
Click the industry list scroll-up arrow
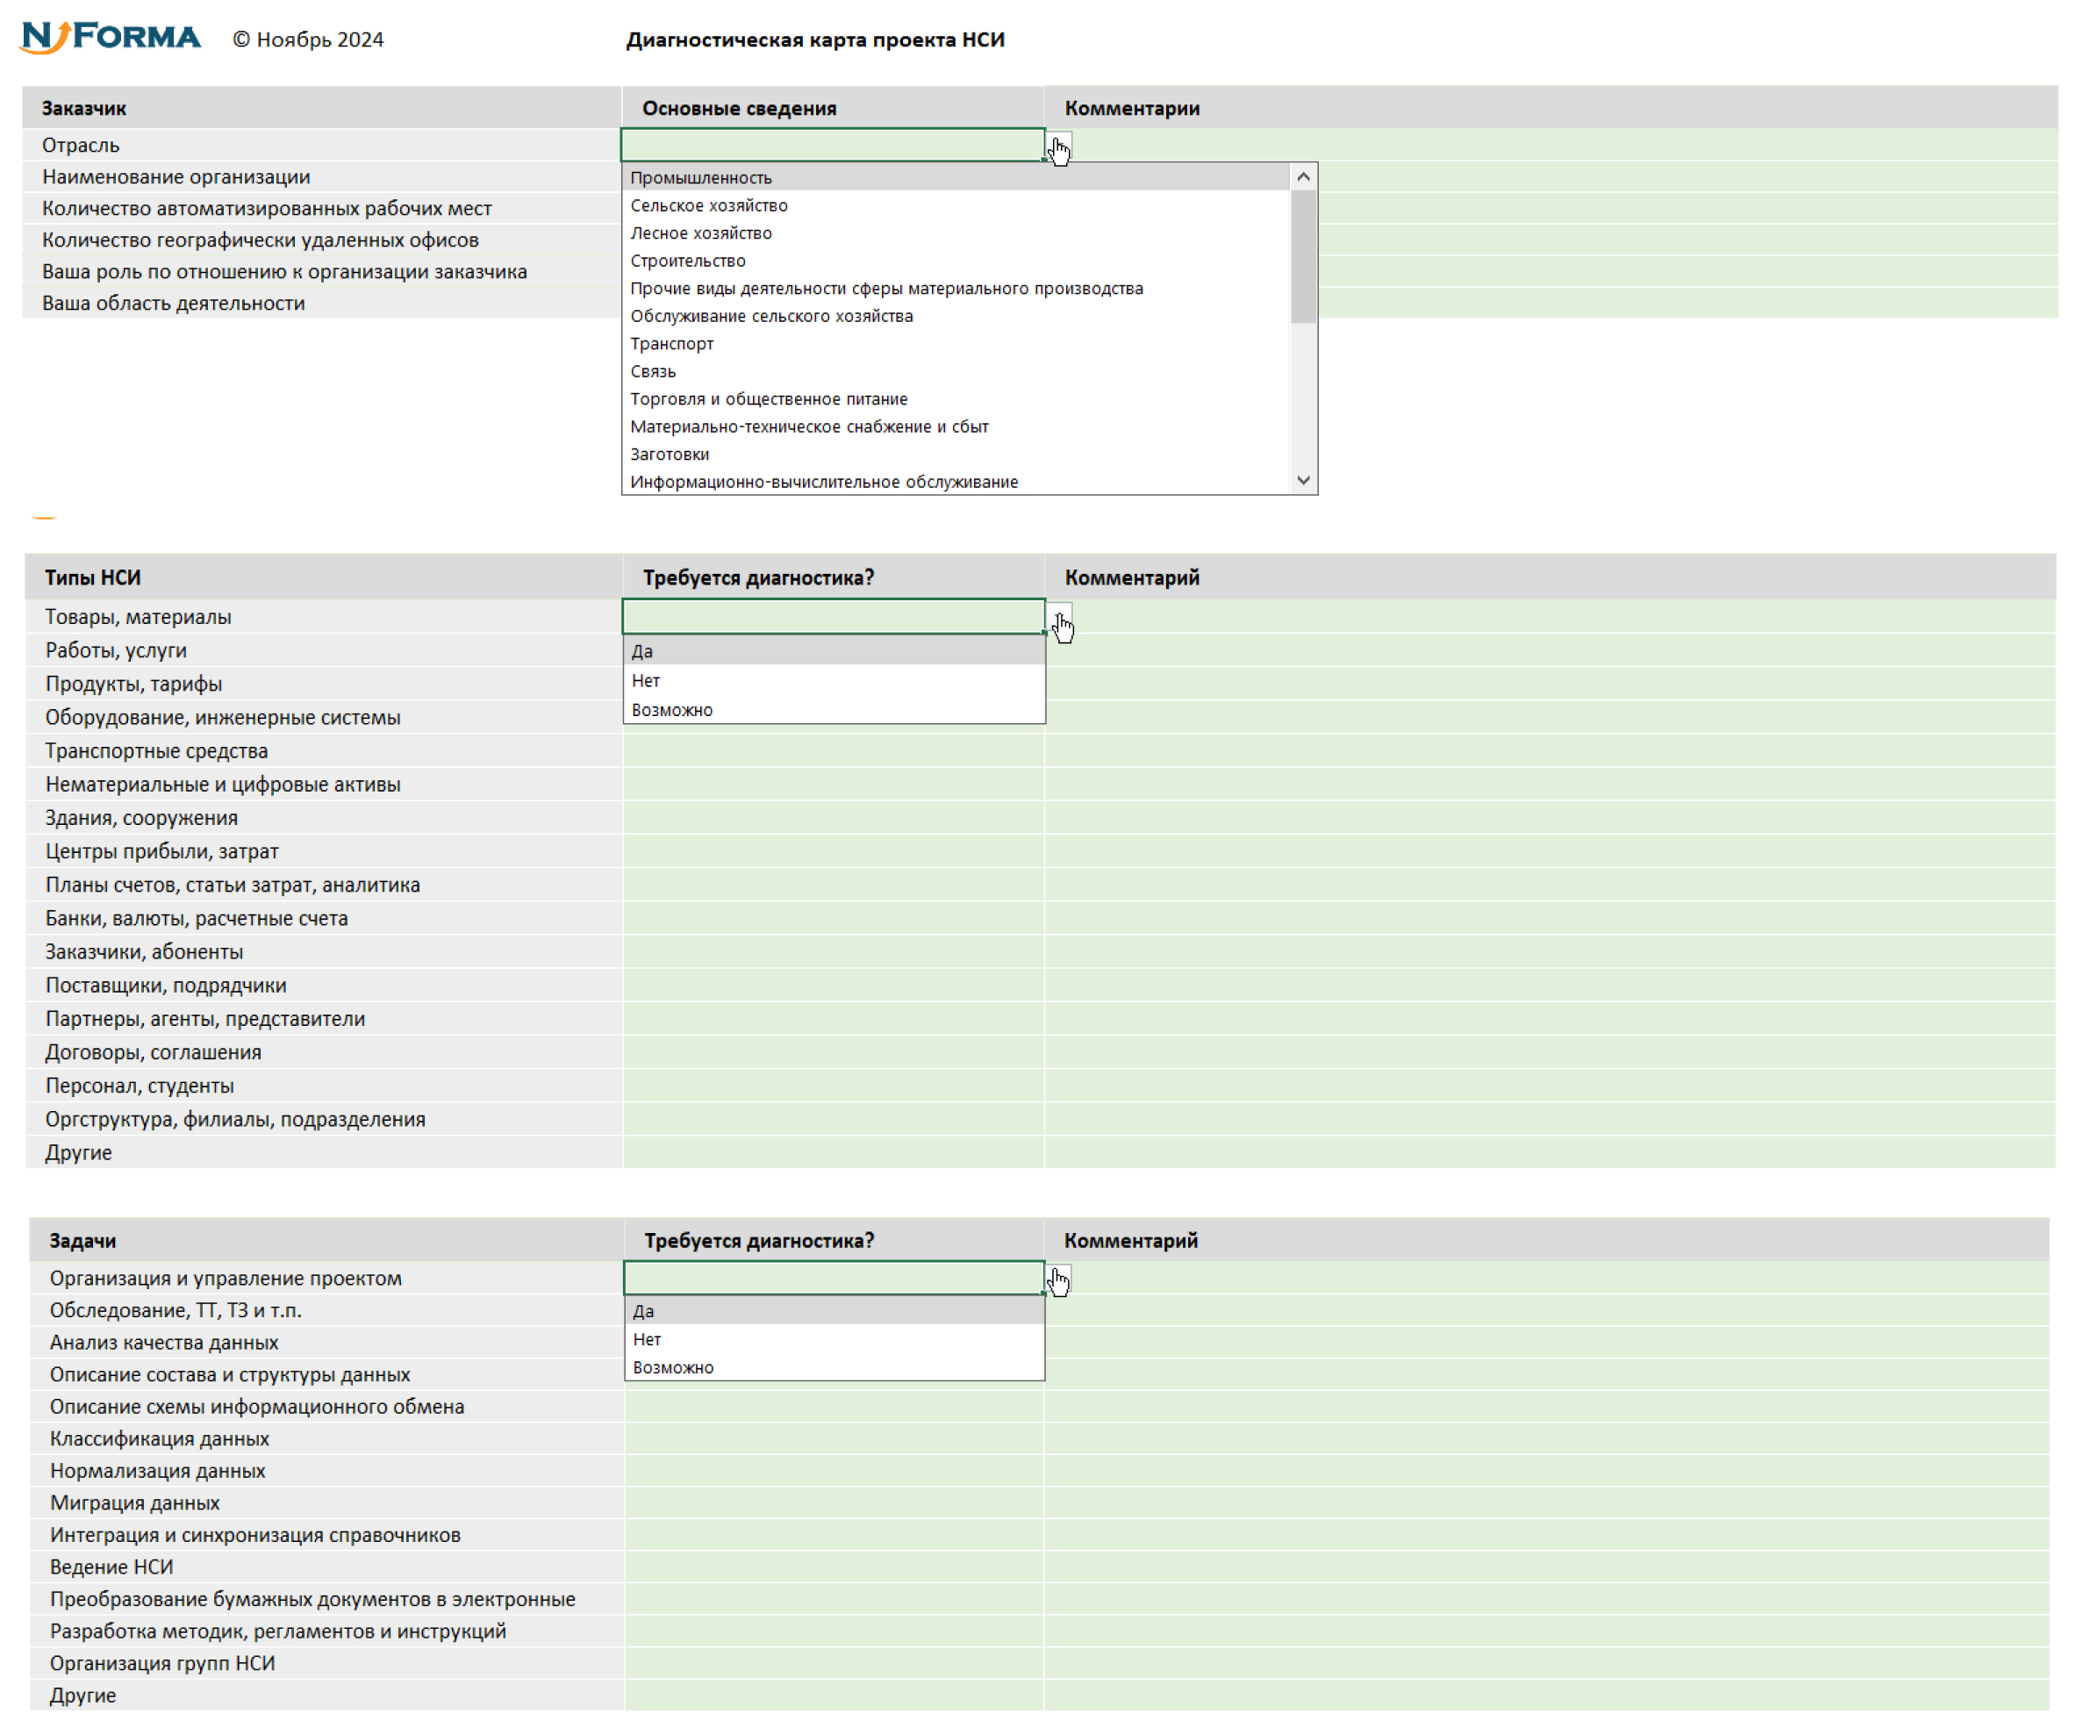coord(1305,177)
